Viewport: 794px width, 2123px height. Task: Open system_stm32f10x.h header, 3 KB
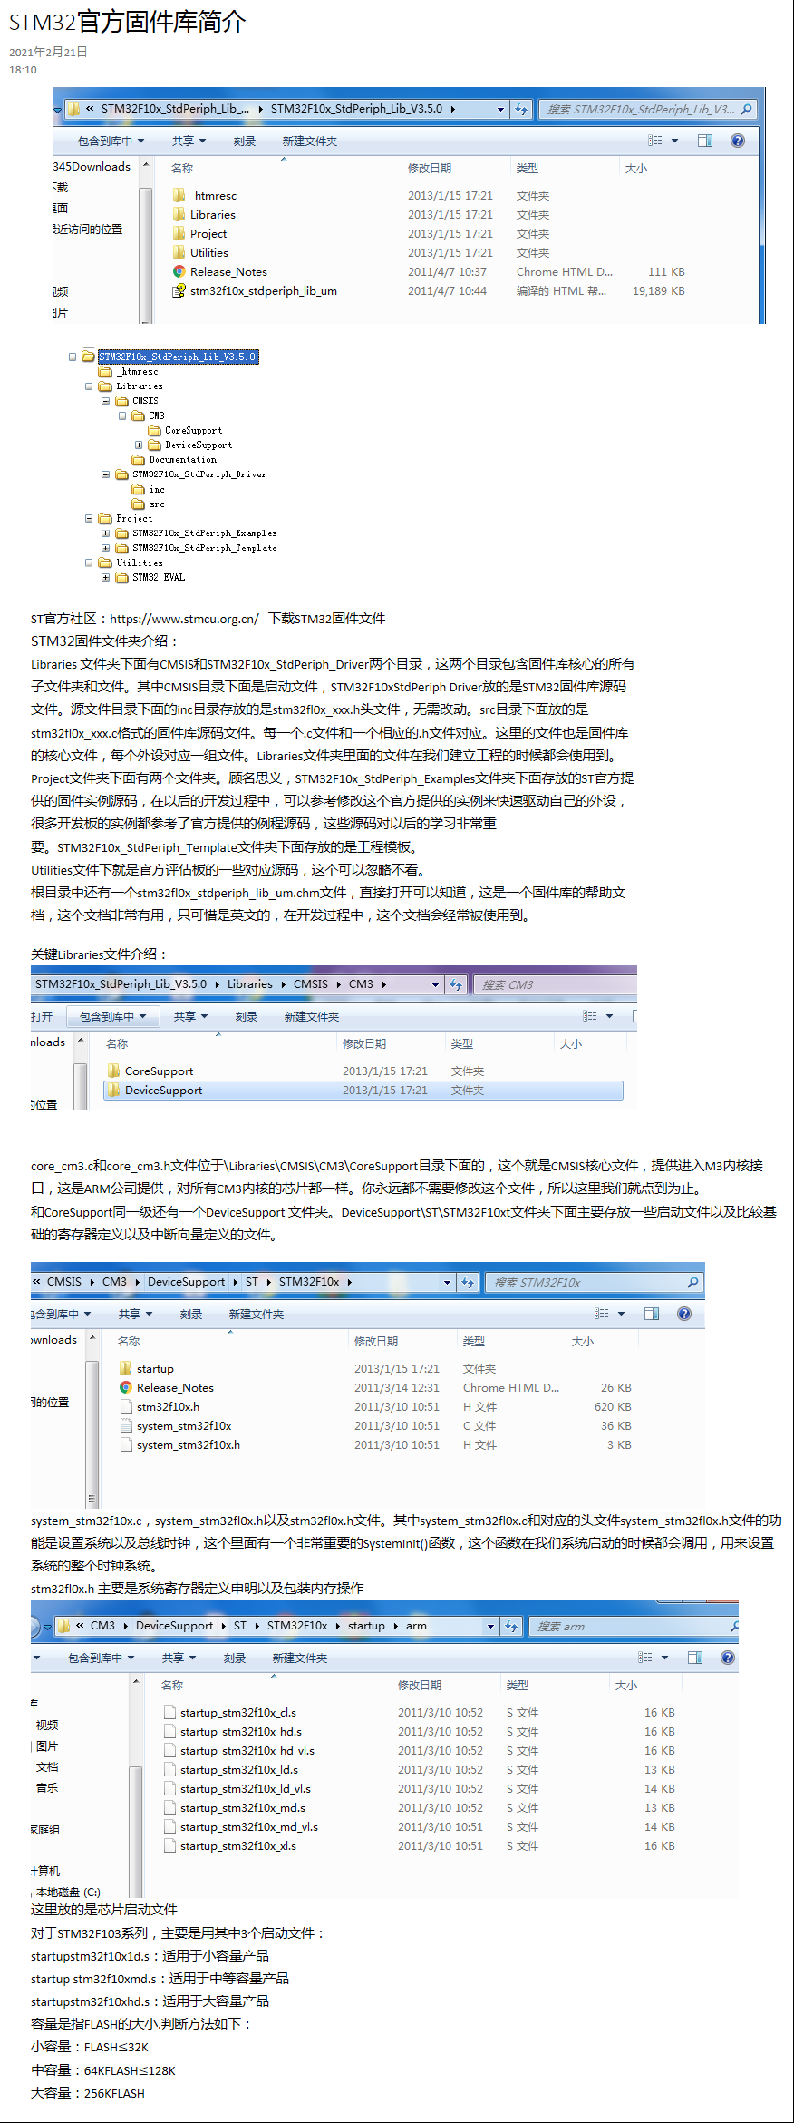pos(189,1445)
